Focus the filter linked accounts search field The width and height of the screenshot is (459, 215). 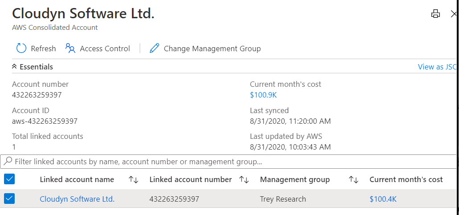[223, 162]
